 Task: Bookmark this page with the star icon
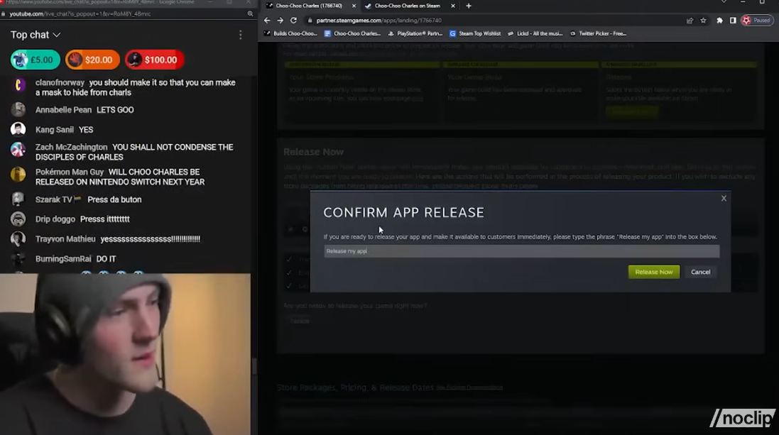[703, 21]
